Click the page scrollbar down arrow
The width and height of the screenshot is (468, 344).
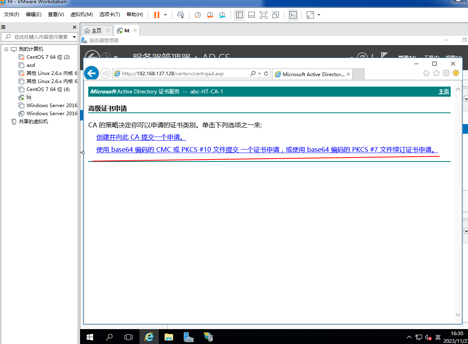click(x=458, y=315)
